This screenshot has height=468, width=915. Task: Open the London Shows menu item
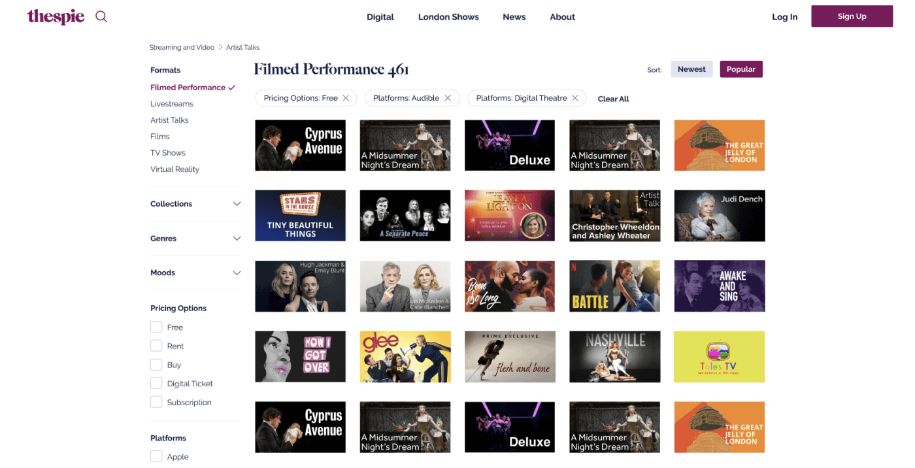coord(448,17)
